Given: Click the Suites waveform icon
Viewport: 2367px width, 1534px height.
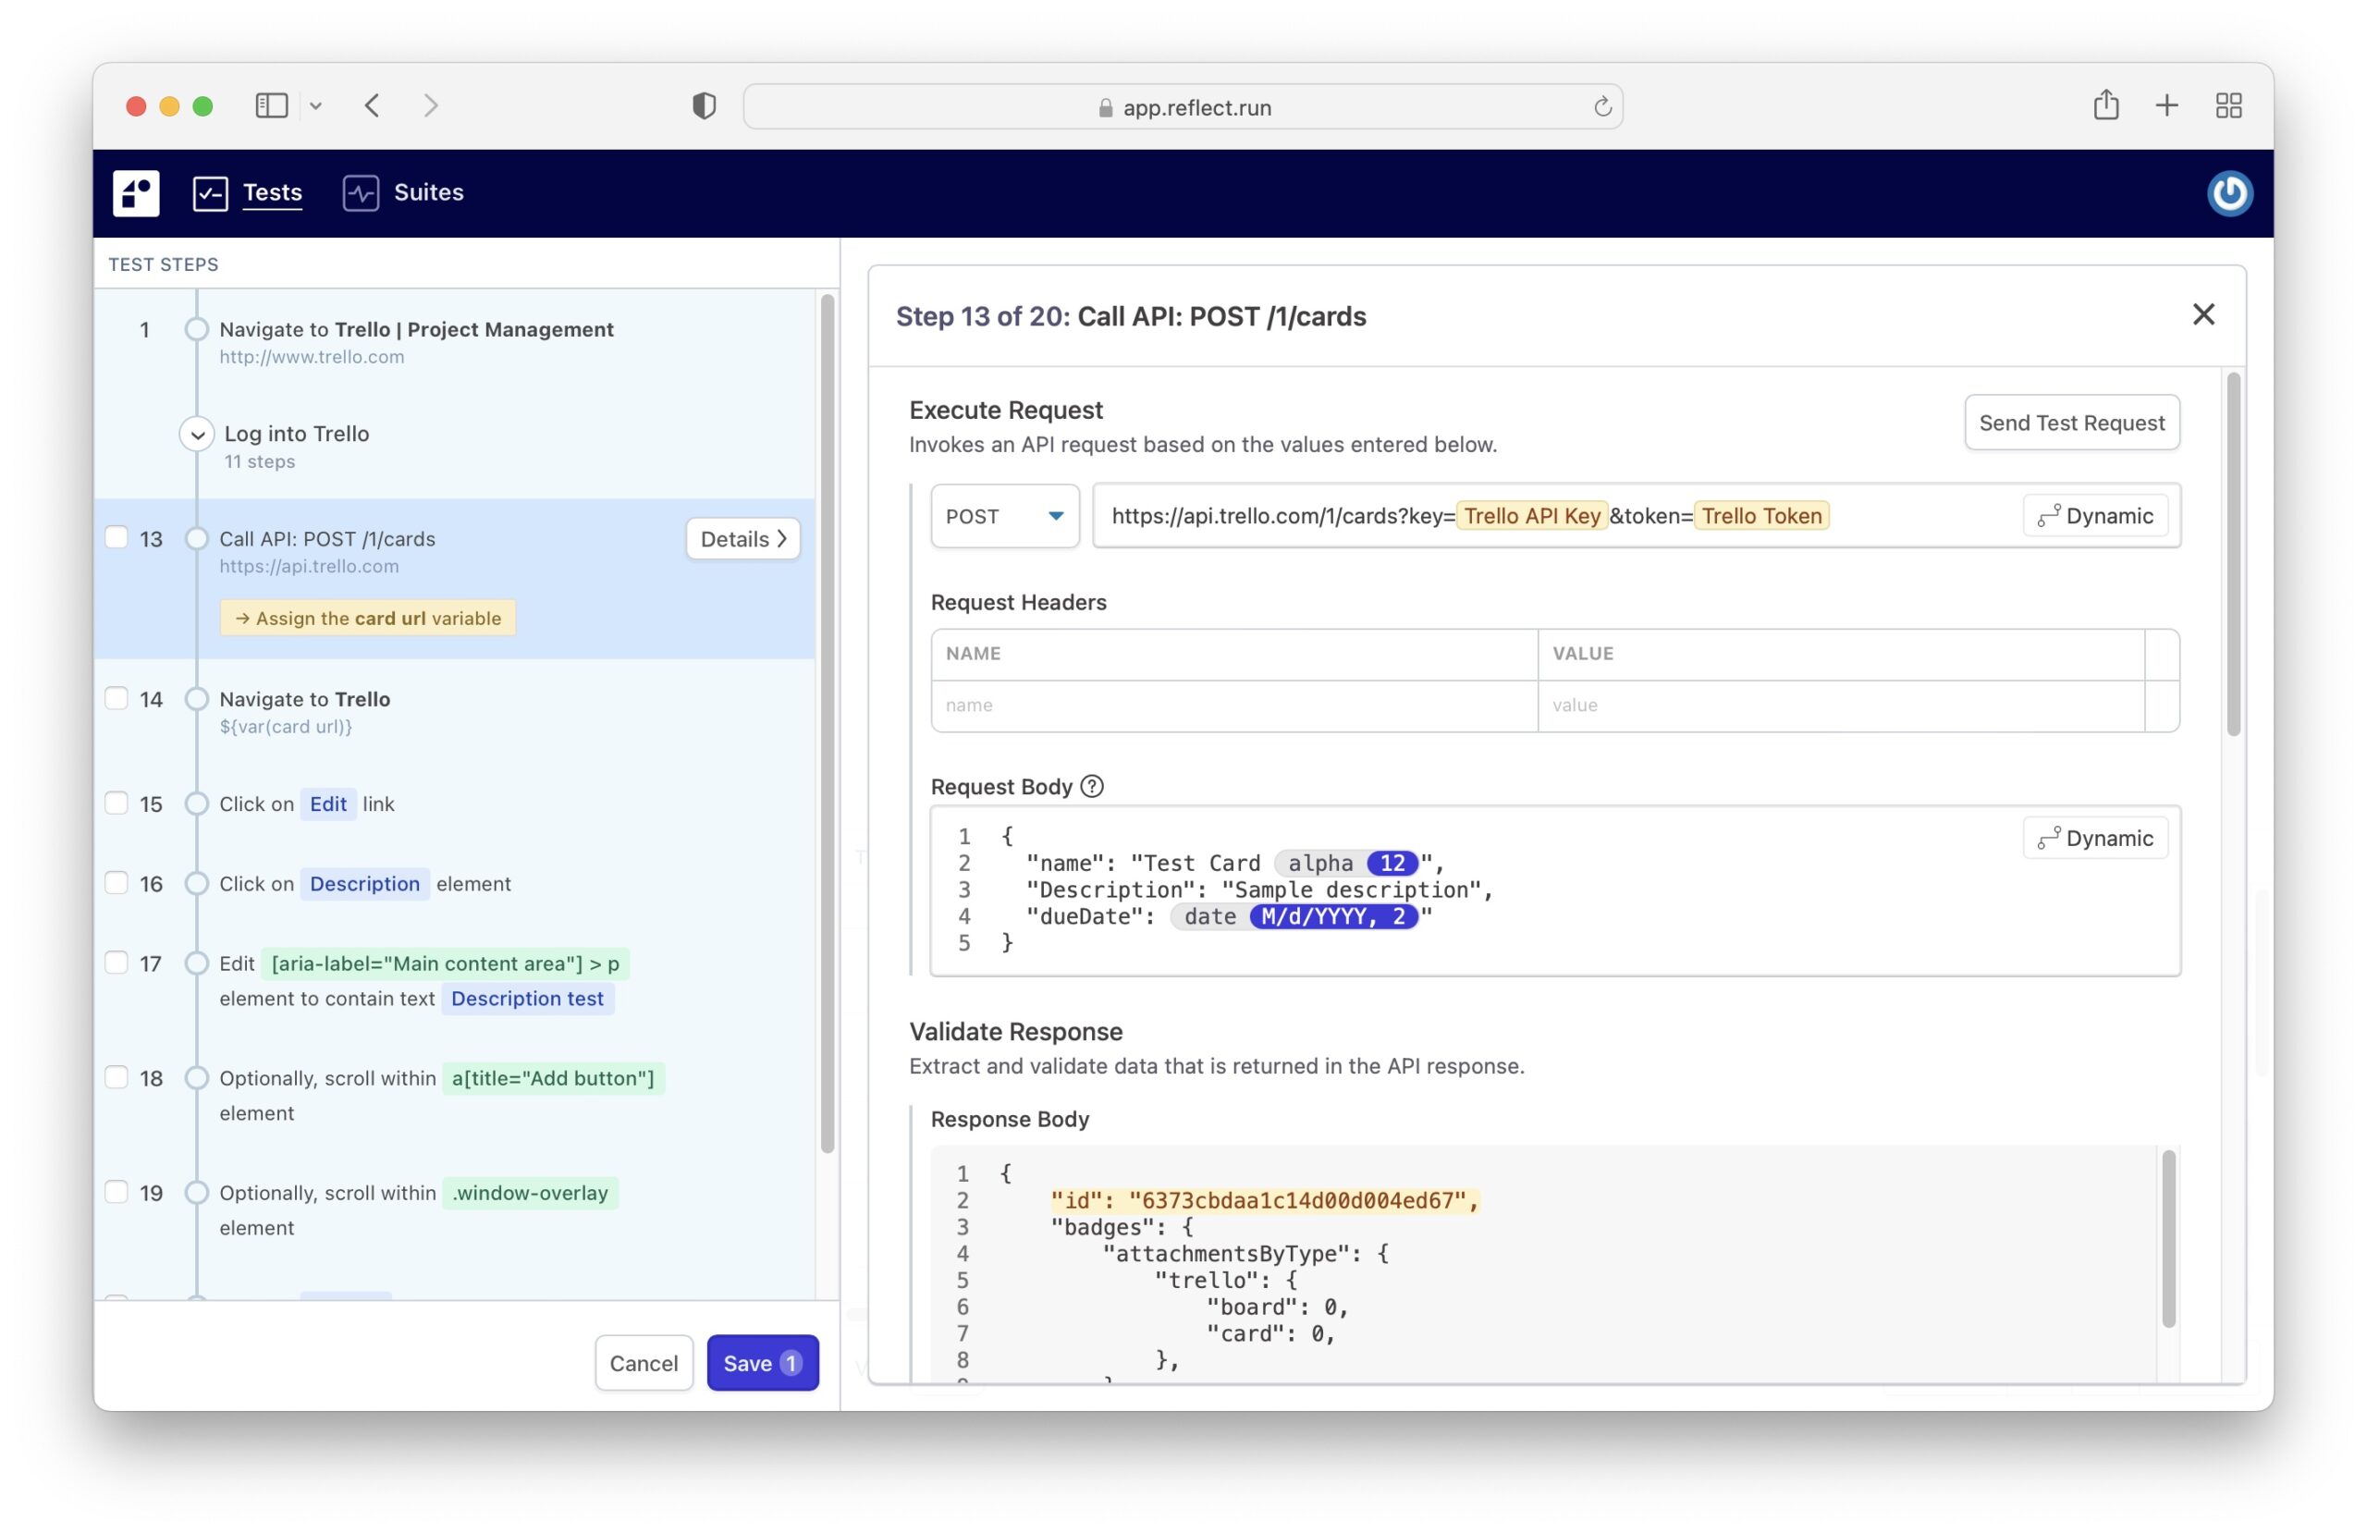Looking at the screenshot, I should [x=360, y=192].
